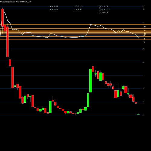This screenshot has height=151, width=151.
Task: Click the first tall red candle at 42
Action: pyautogui.click(x=2, y=18)
